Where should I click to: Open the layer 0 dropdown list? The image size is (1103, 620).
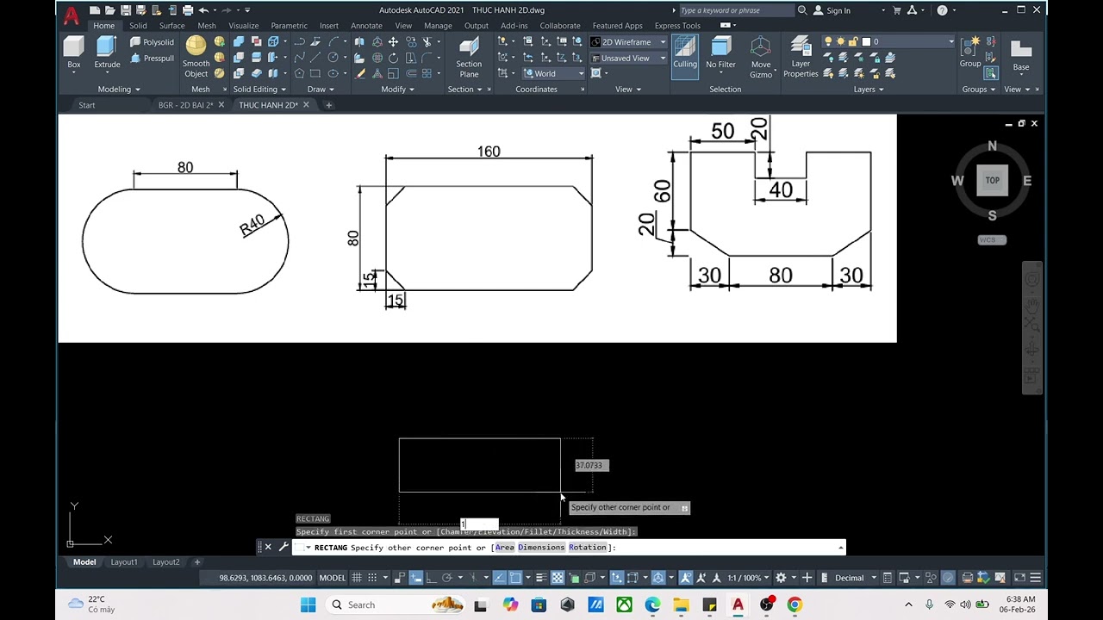pos(888,42)
